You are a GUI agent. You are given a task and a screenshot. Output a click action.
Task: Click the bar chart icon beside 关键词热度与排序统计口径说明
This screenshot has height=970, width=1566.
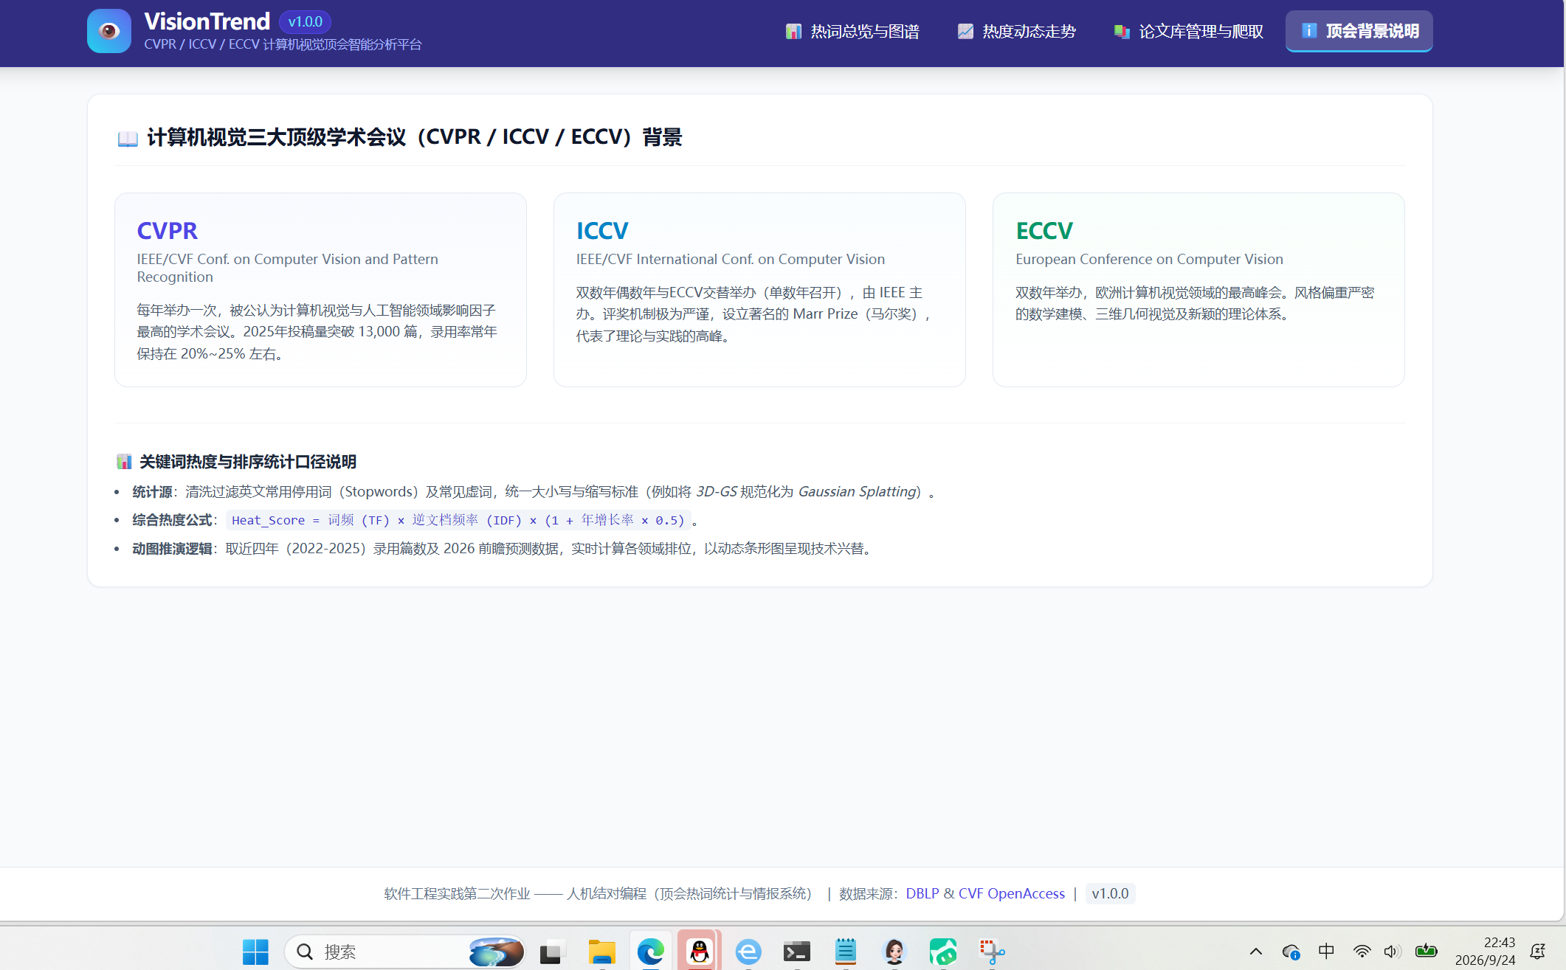pos(124,462)
